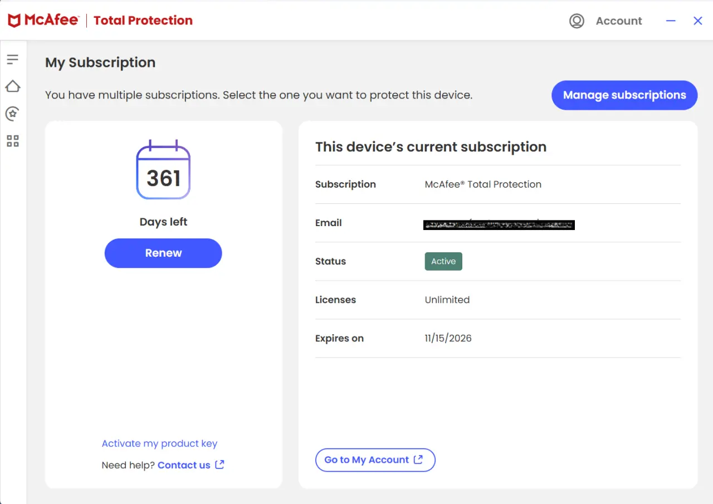Click the 11/15/2026 expiry date
The height and width of the screenshot is (504, 713).
[448, 338]
